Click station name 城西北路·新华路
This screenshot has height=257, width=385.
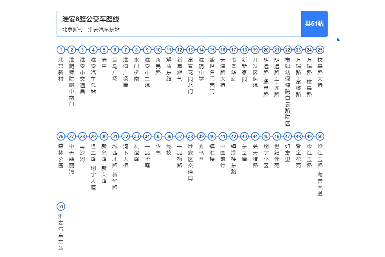(x=115, y=167)
